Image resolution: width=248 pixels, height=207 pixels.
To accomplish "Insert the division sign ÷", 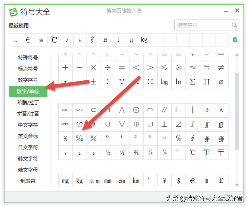I will (108, 68).
